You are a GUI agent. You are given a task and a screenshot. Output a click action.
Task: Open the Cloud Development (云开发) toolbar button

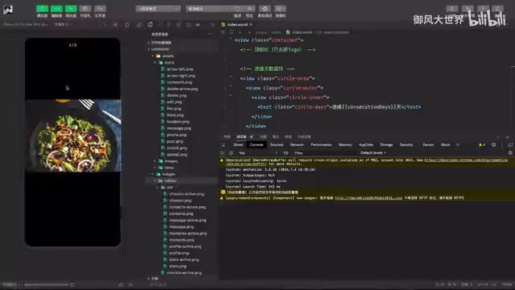pyautogui.click(x=100, y=9)
